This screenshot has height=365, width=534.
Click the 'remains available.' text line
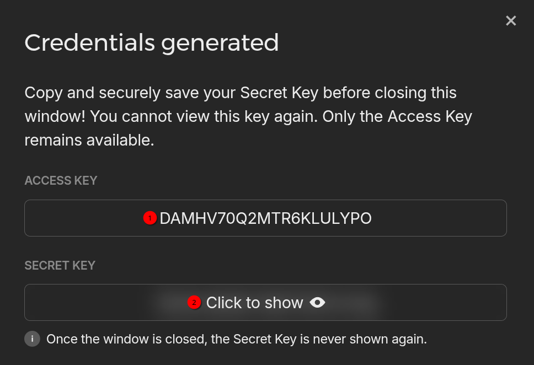(x=89, y=140)
